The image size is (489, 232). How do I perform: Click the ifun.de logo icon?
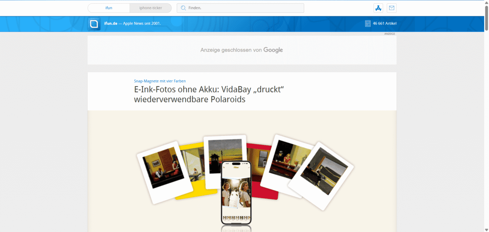[94, 24]
